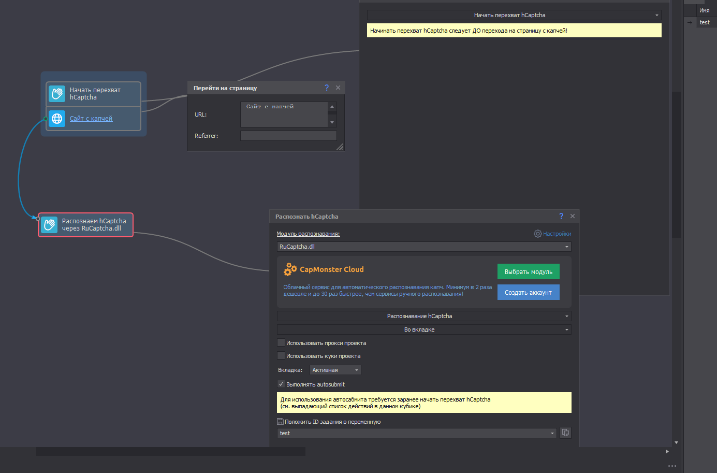This screenshot has width=717, height=473.
Task: Click the copy variable icon beside test field
Action: point(566,433)
